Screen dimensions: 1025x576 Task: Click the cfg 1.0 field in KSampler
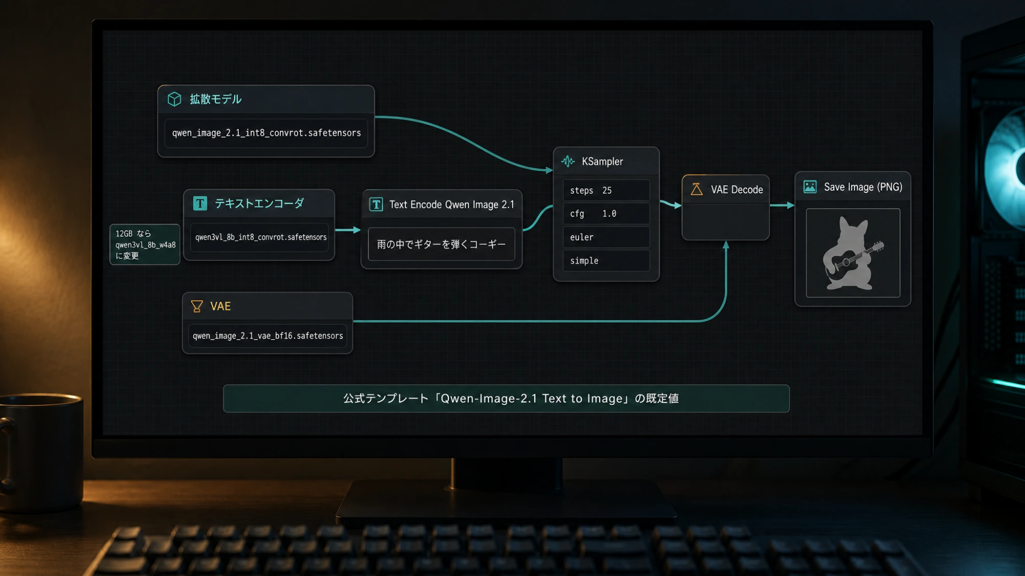click(x=606, y=214)
